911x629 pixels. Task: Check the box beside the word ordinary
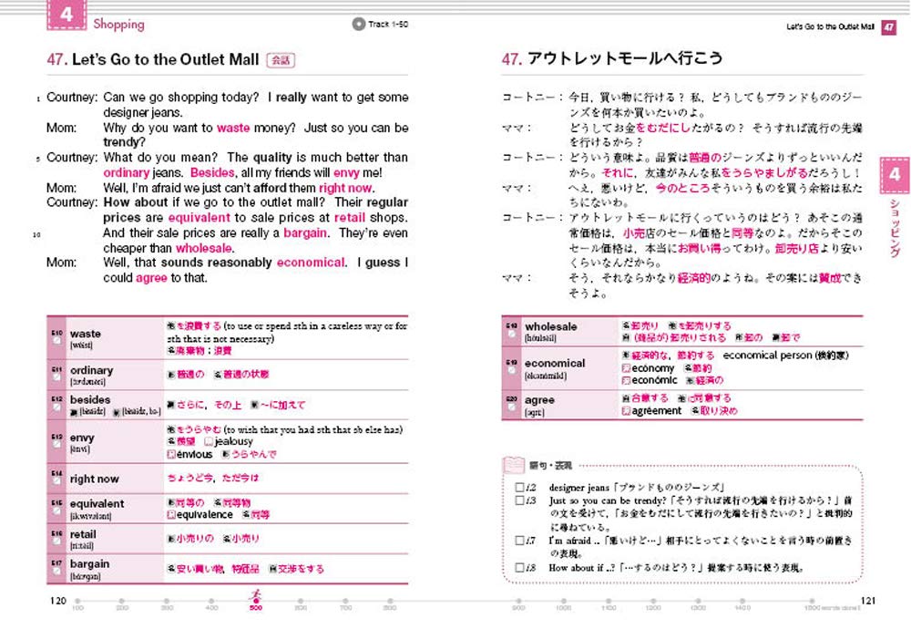(x=56, y=376)
